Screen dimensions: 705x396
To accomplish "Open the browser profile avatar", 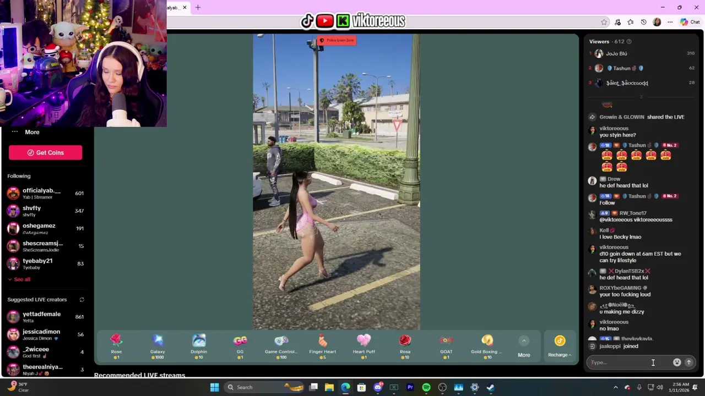I will pos(657,22).
